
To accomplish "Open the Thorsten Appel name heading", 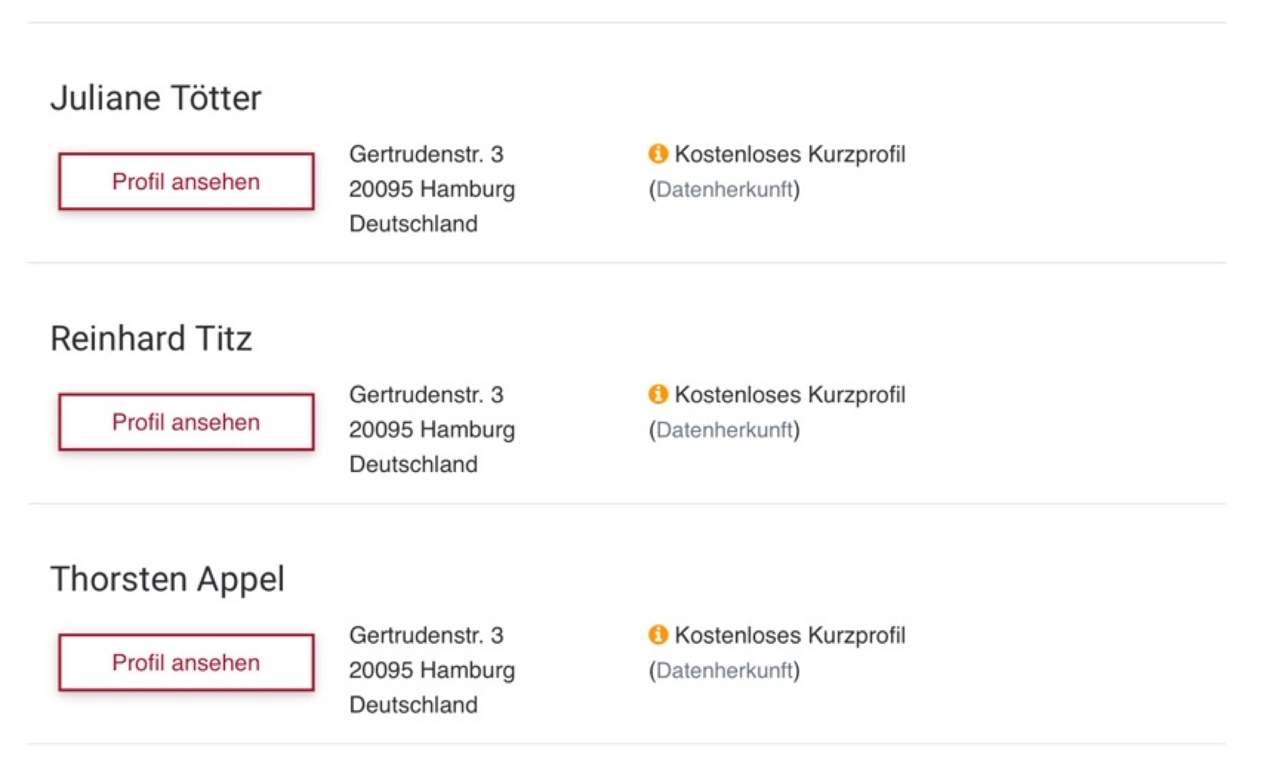I will pos(168,579).
